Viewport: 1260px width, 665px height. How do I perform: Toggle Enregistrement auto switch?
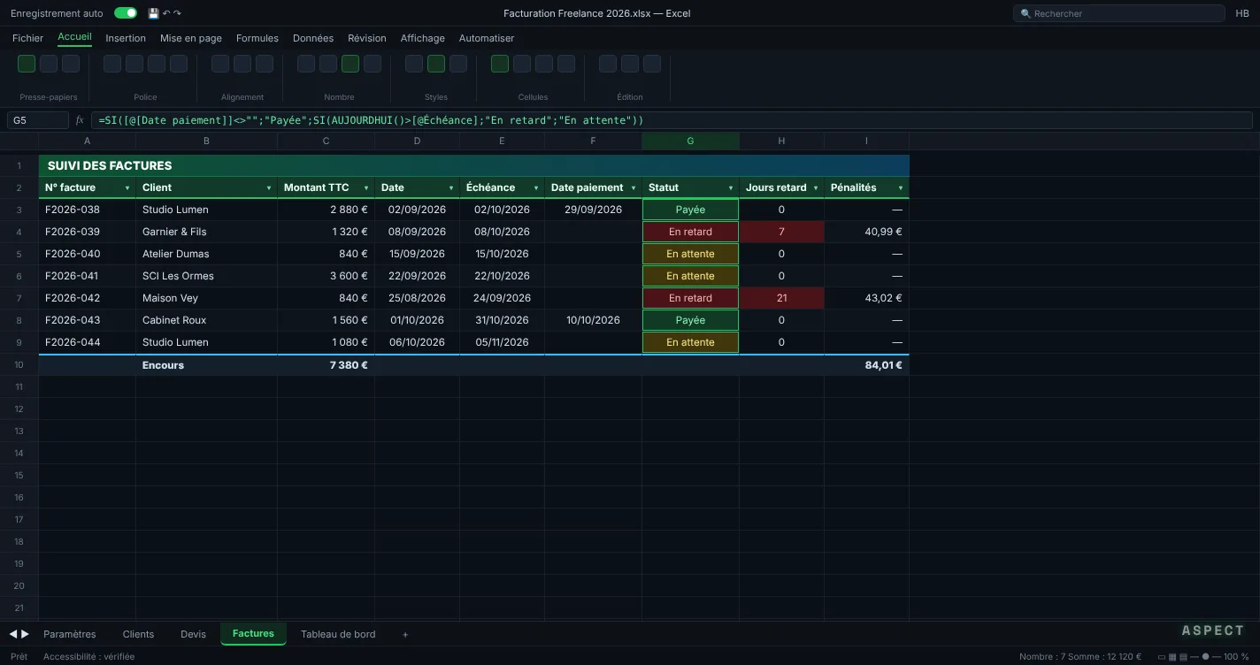[126, 13]
